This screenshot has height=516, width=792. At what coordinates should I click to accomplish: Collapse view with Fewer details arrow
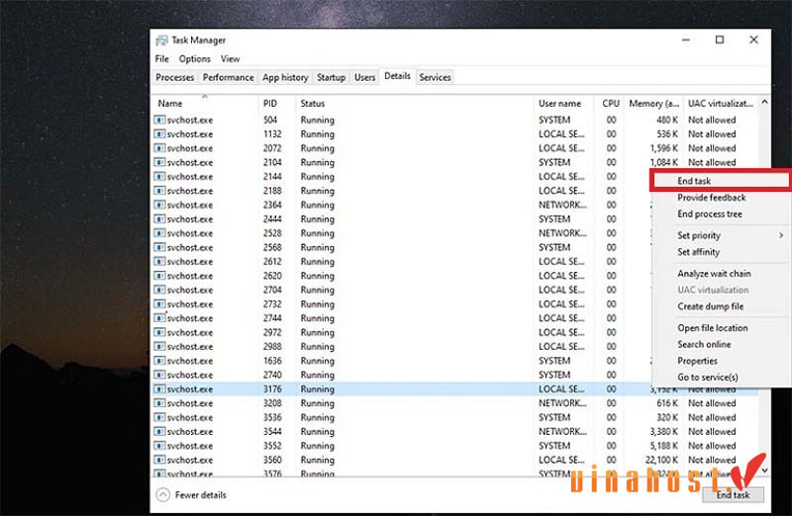coord(162,495)
